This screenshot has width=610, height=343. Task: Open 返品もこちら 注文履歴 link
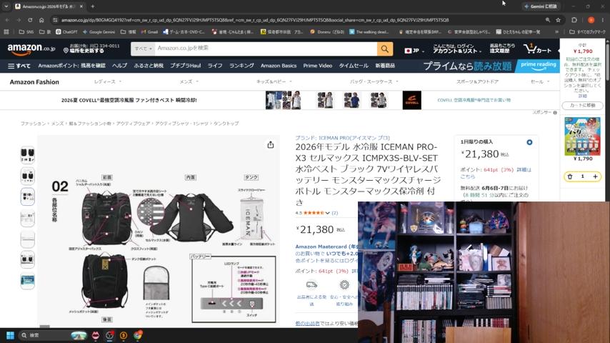tap(502, 49)
